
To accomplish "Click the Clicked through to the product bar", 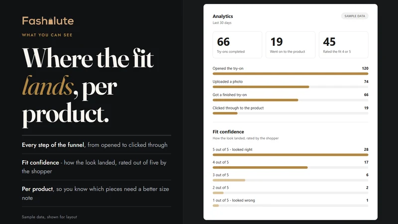I will coord(291,113).
